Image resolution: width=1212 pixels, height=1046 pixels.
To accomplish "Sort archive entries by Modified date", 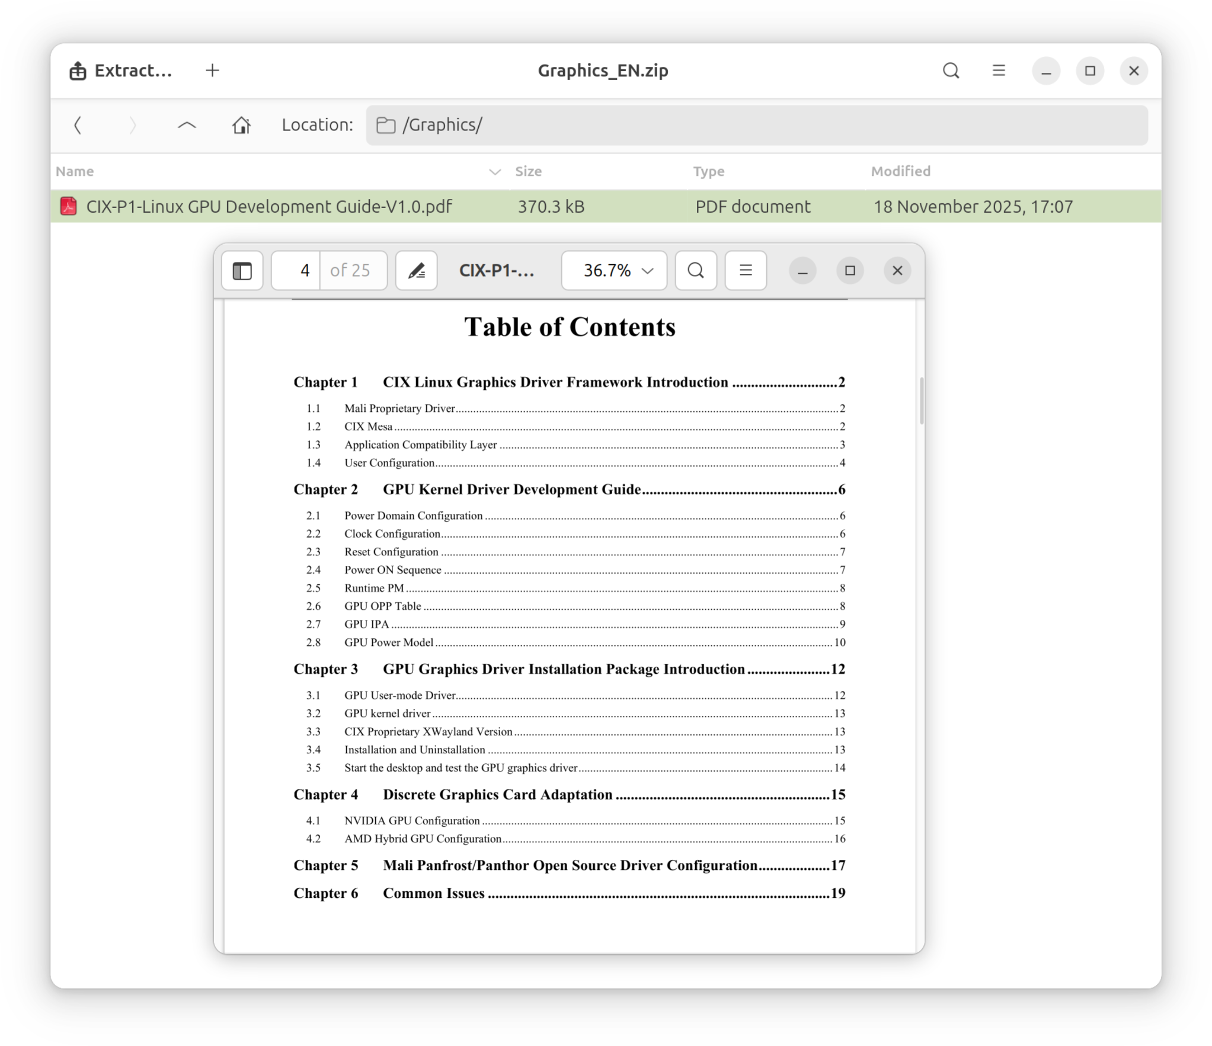I will (900, 171).
